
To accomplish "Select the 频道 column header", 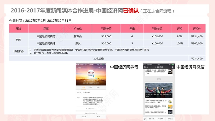I will tap(46, 29).
